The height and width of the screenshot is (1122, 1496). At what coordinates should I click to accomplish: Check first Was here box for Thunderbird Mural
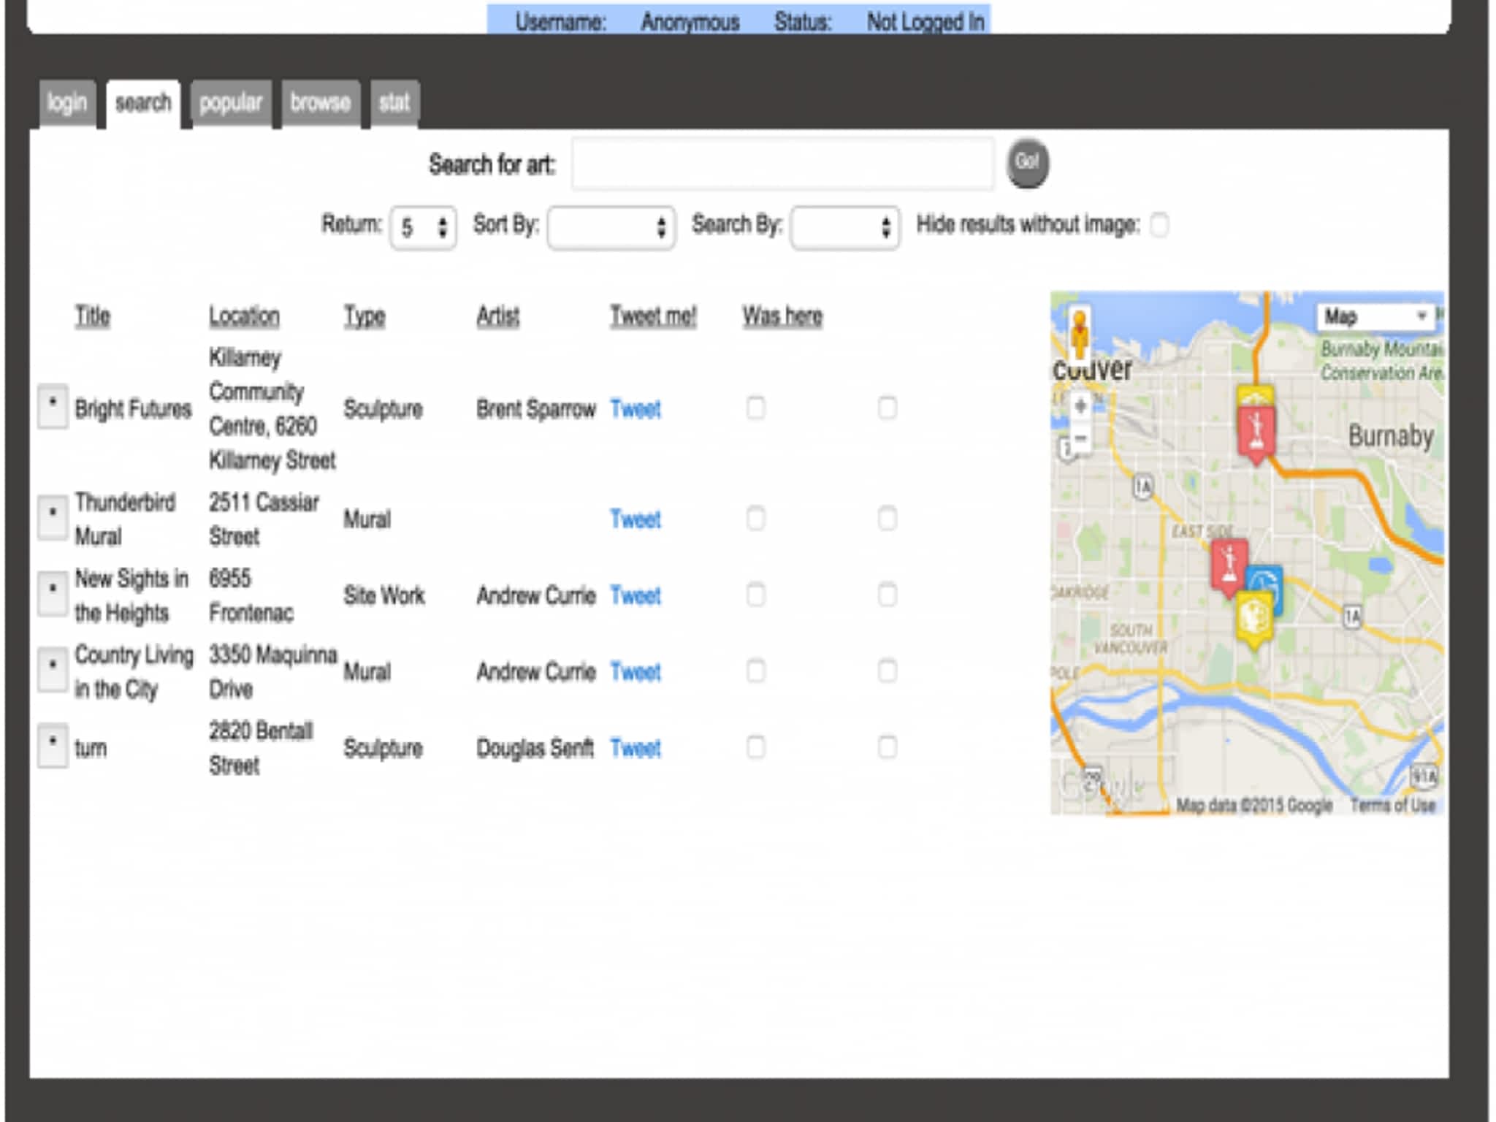click(x=756, y=519)
